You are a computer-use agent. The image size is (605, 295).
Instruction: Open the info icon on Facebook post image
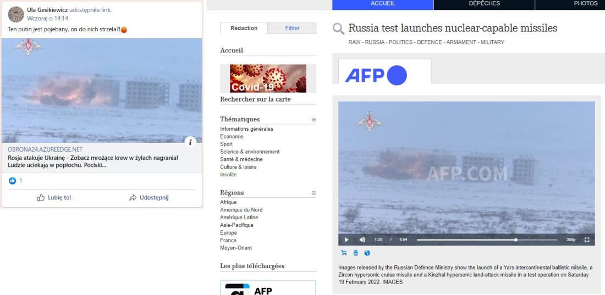pyautogui.click(x=190, y=142)
